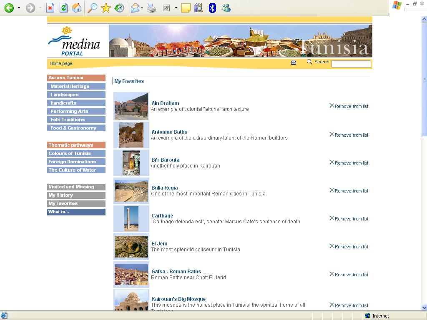Open Performing Arts menu item
The height and width of the screenshot is (320, 427).
click(76, 111)
